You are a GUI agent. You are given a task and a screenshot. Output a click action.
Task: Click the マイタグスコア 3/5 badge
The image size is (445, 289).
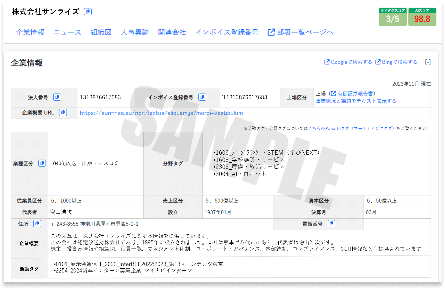[393, 17]
